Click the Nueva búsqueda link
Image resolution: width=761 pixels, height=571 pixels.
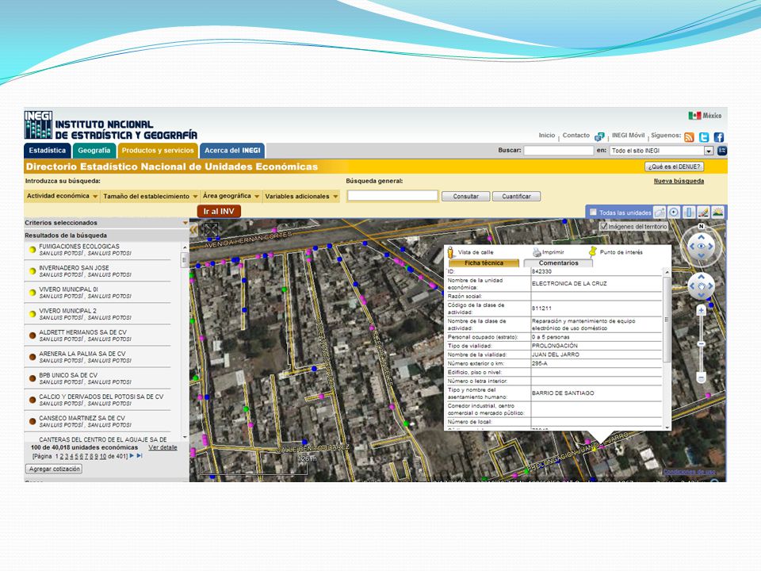coord(679,181)
